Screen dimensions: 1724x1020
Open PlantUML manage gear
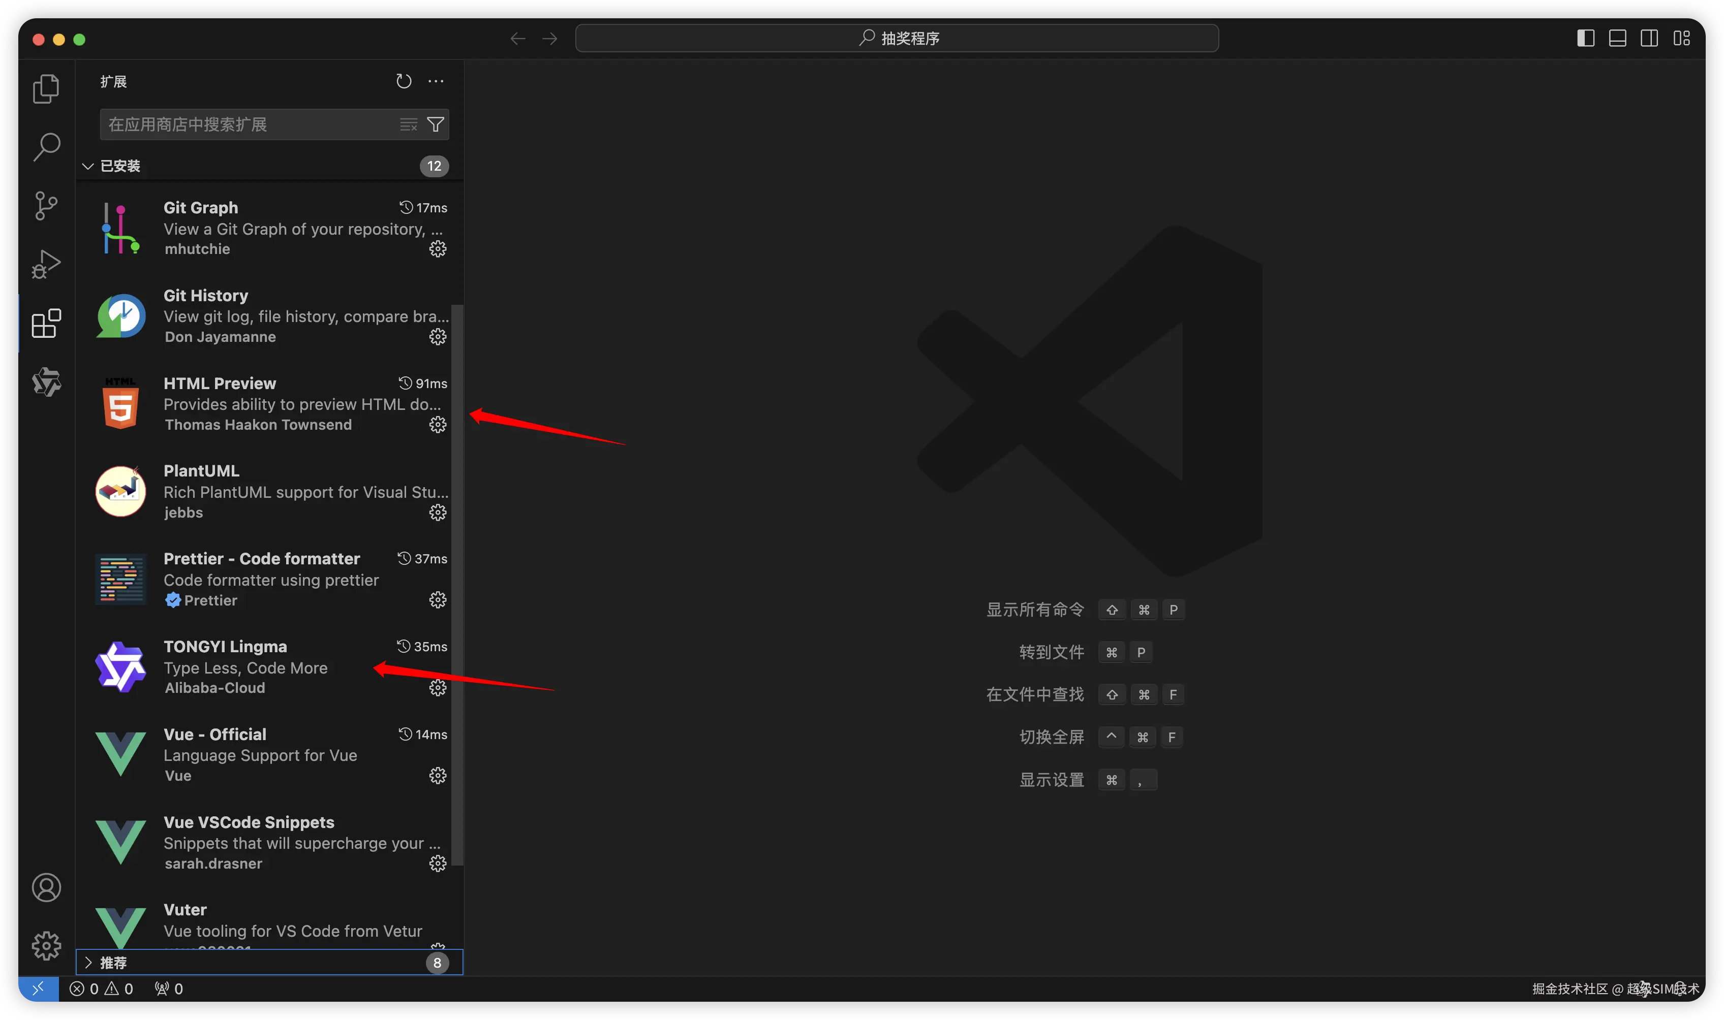(x=438, y=513)
